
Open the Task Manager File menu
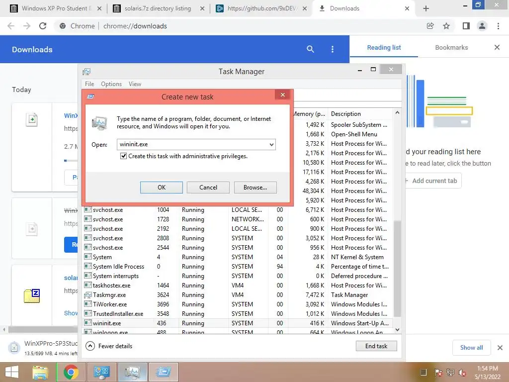pos(89,84)
